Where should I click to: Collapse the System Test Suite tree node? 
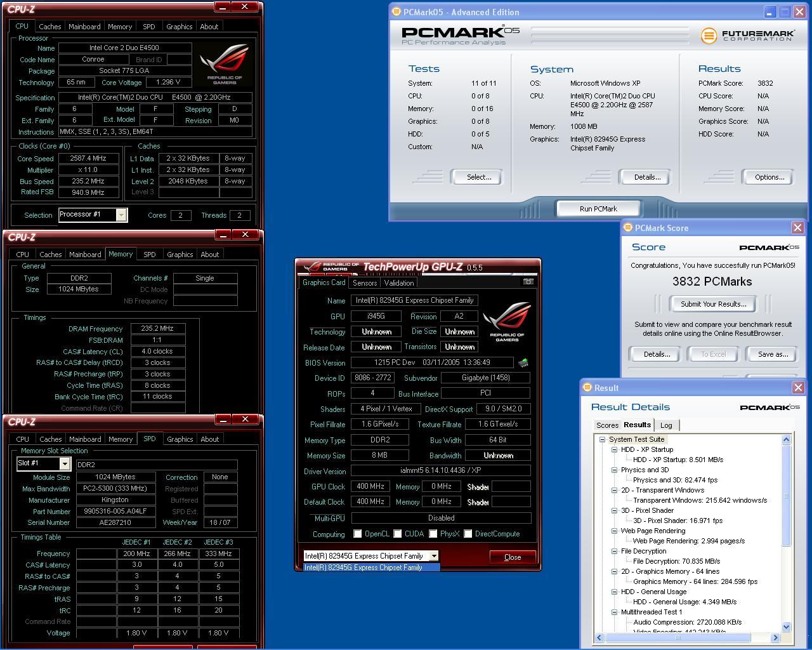point(602,439)
